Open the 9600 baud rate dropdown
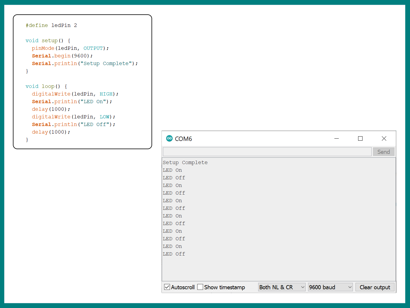This screenshot has width=410, height=308. point(330,287)
